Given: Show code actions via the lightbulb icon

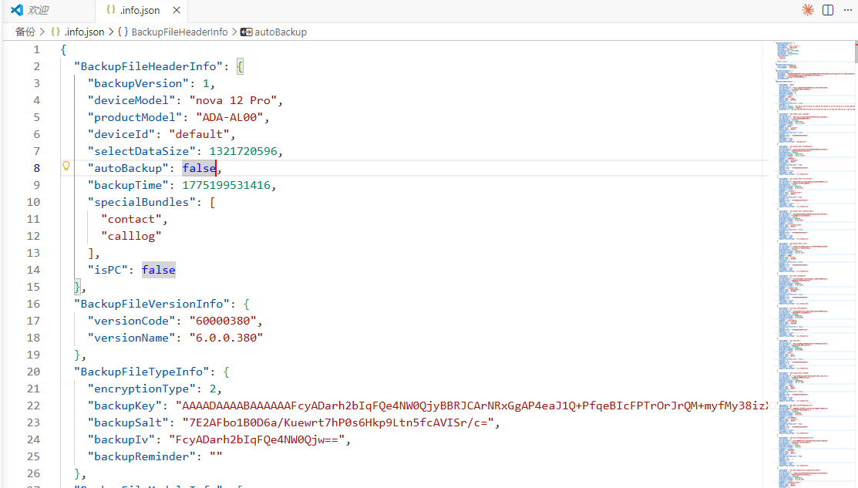Looking at the screenshot, I should (66, 167).
